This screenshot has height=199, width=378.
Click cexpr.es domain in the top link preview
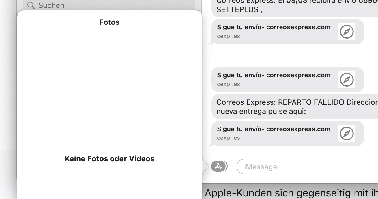tap(228, 36)
